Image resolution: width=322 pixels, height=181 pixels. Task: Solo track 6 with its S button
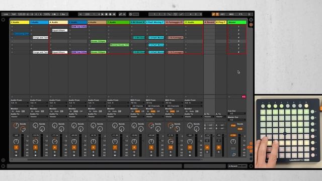click(x=93, y=152)
